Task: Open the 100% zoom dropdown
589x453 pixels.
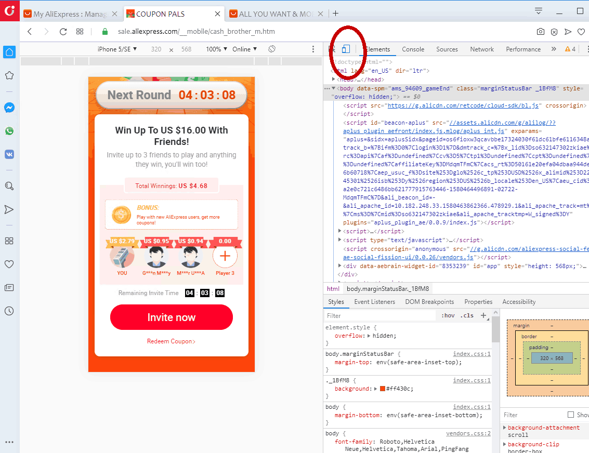Action: coord(217,49)
